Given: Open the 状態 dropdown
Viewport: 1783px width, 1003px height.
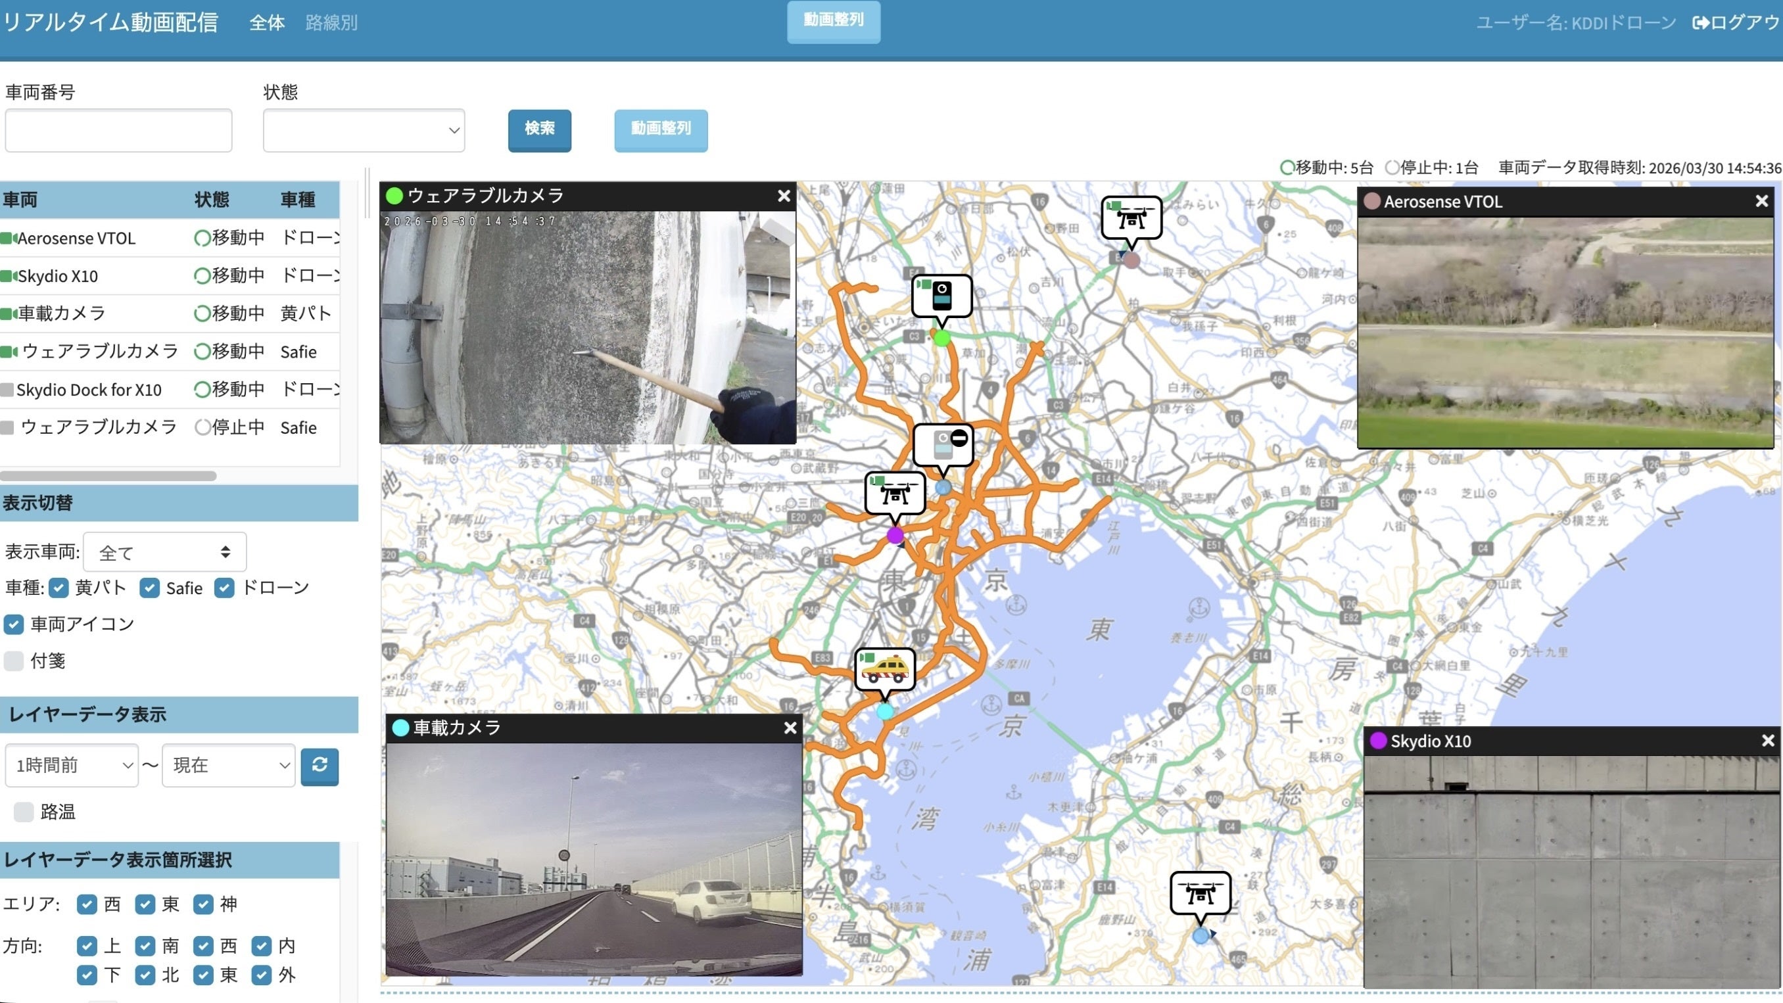Looking at the screenshot, I should 364,130.
